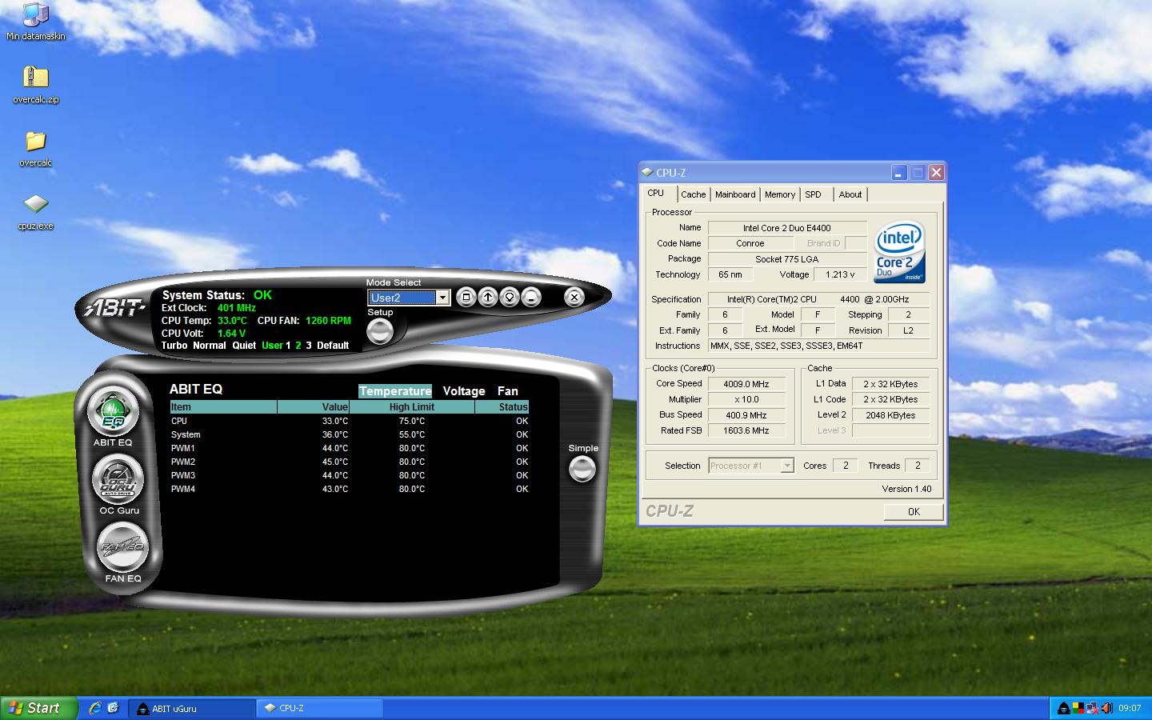The width and height of the screenshot is (1152, 720).
Task: Show the Temperature view in ABIT EQ
Action: tap(395, 391)
